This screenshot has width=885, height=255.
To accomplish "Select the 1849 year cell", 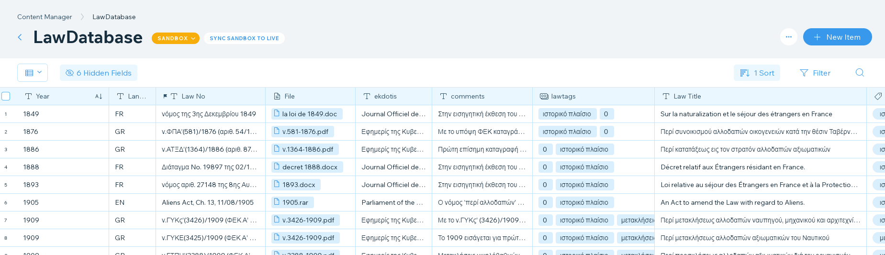I will point(63,114).
